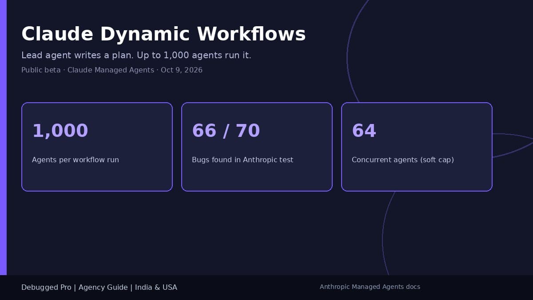
Task: Click the "Public beta · Claude Managed Agents" date line
Action: [112, 70]
